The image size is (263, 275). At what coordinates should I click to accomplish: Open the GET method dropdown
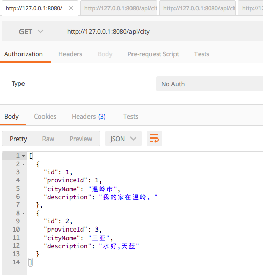click(x=31, y=32)
